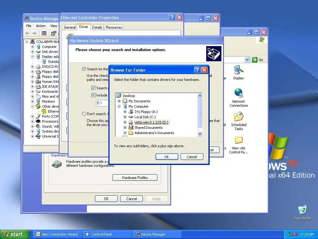
Task: Switch to Control Panel taskbar button
Action: pos(107,234)
